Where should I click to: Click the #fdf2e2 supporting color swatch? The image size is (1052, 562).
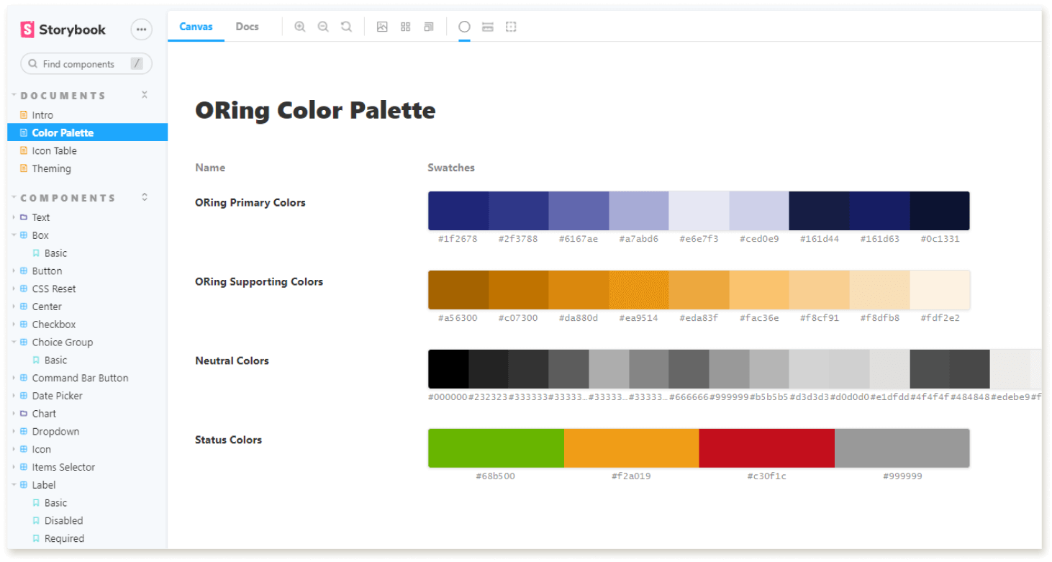(940, 290)
